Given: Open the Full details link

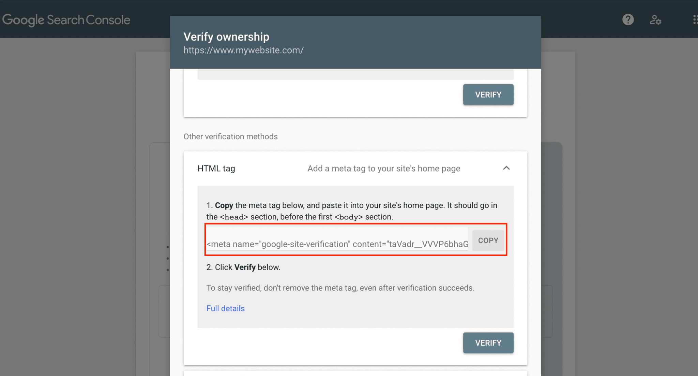Looking at the screenshot, I should pyautogui.click(x=225, y=308).
